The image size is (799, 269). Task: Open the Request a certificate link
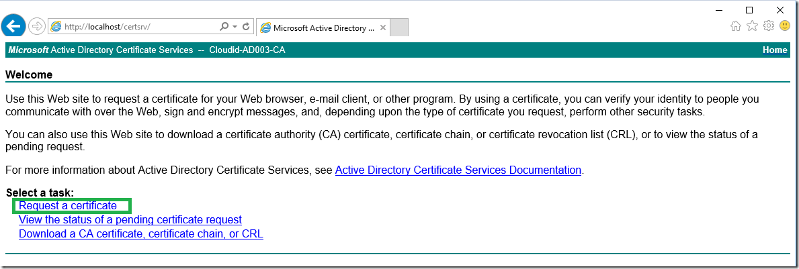coord(68,206)
